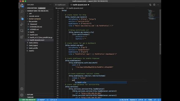Open Explorer panel more actions menu
Viewport: 180px width, 101px height.
tap(50, 5)
